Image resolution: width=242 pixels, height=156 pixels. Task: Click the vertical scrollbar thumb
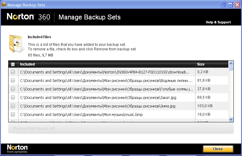[231, 68]
